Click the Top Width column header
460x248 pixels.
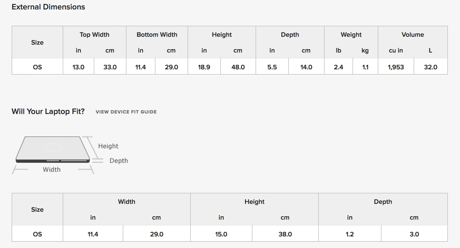pyautogui.click(x=95, y=35)
